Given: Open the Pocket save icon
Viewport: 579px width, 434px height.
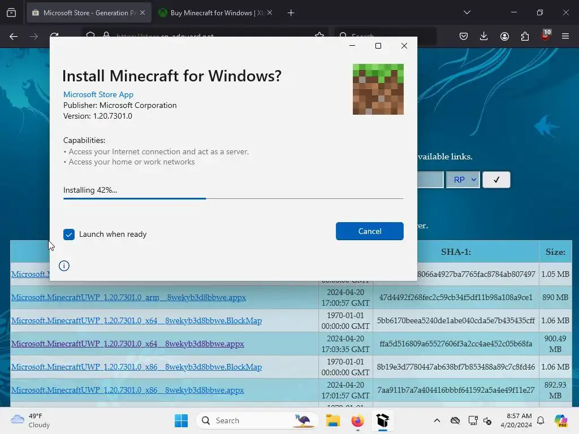Looking at the screenshot, I should [x=464, y=36].
